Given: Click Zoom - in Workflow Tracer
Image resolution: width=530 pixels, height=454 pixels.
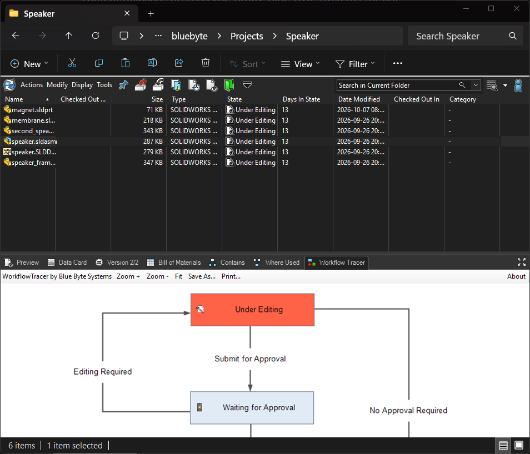Looking at the screenshot, I should pyautogui.click(x=158, y=276).
